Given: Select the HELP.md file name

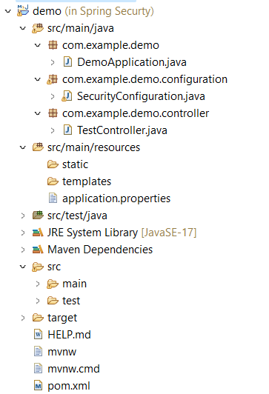Looking at the screenshot, I should point(69,335).
